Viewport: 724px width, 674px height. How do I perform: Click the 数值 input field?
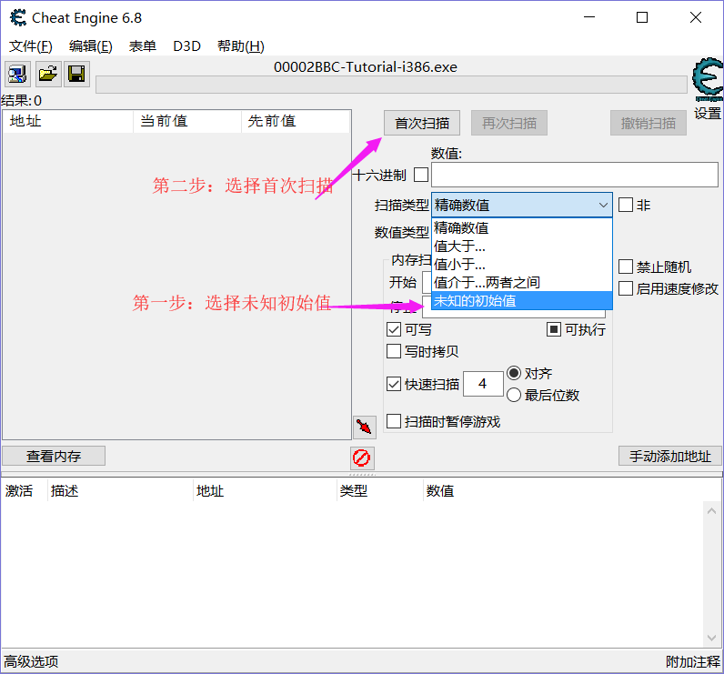point(575,175)
